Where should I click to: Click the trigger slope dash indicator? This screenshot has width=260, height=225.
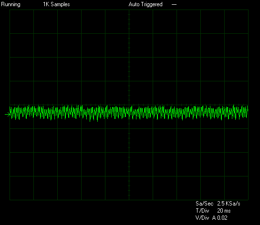tap(174, 4)
